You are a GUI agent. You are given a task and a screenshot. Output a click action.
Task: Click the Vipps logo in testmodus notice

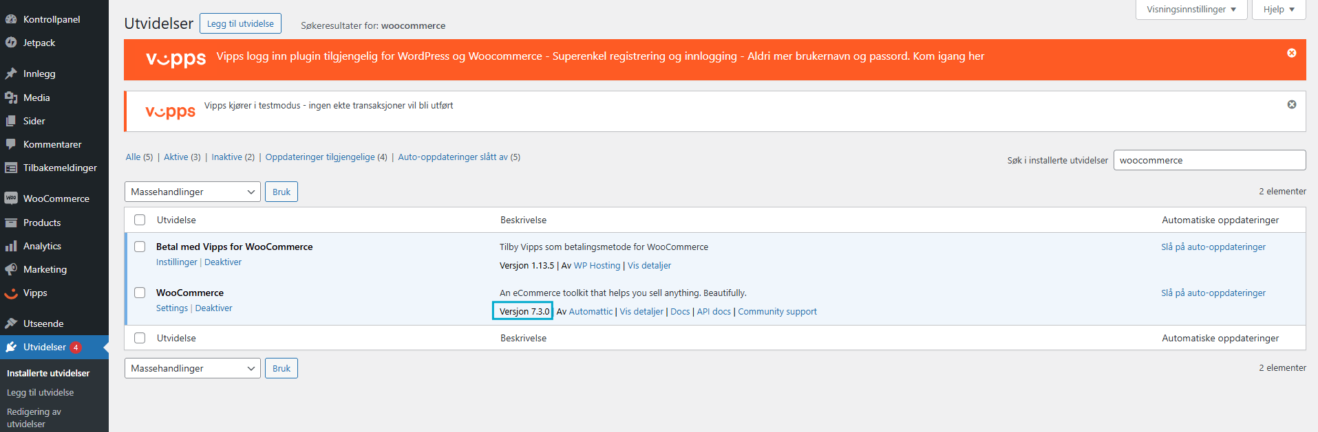pos(170,111)
